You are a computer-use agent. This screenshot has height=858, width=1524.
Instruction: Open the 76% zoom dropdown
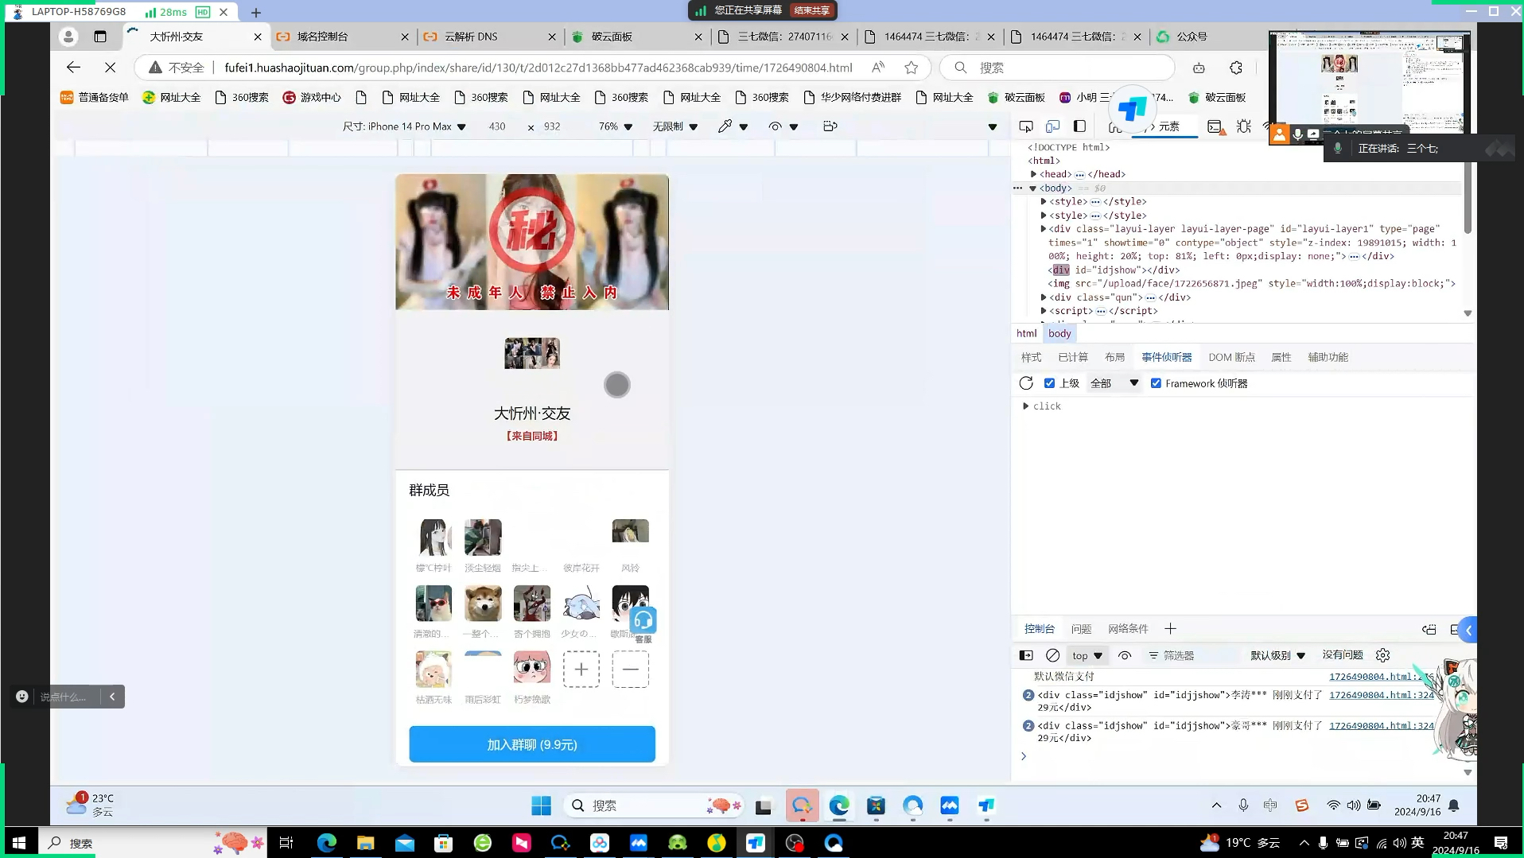point(616,126)
